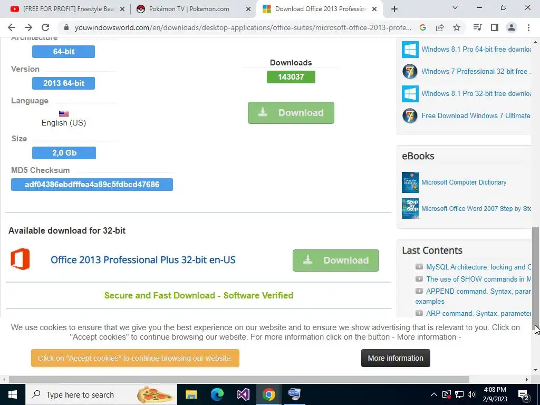Open the notification center icon
Image resolution: width=540 pixels, height=405 pixels.
(x=523, y=394)
